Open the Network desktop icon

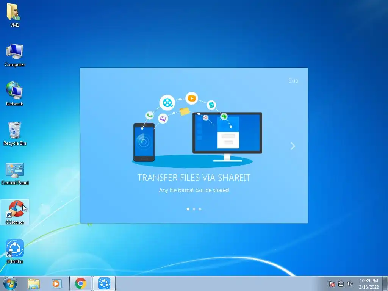click(x=14, y=94)
